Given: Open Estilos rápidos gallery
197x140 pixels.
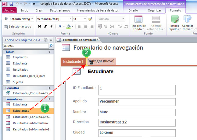Looking at the screenshot, I should [175, 23].
